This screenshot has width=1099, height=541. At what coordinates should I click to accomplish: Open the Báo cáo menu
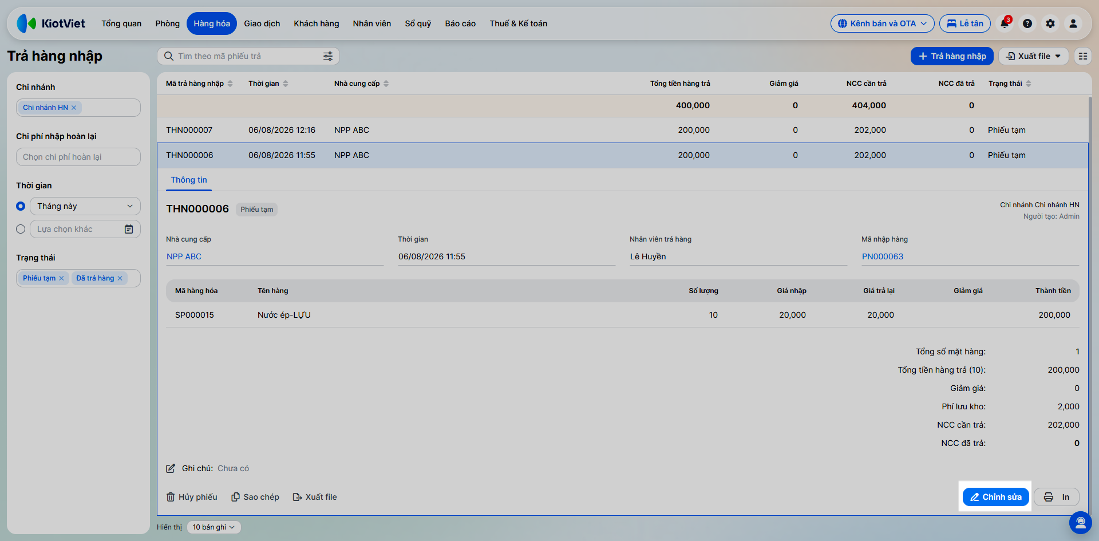coord(460,23)
